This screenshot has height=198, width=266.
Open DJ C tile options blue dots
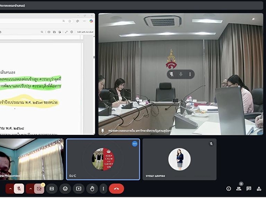(135, 144)
